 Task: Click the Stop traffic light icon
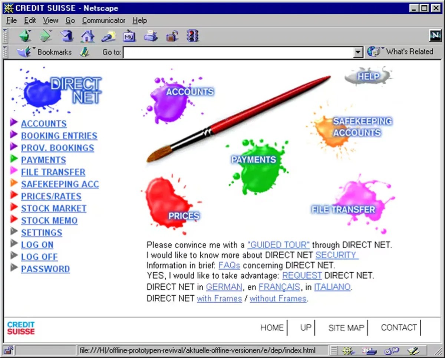[193, 36]
